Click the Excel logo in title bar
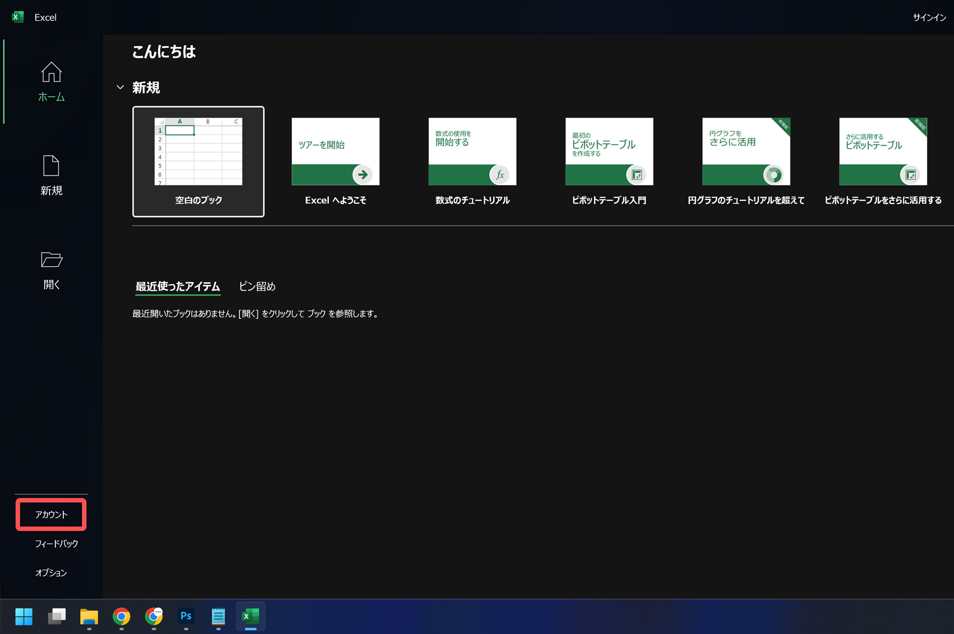Viewport: 954px width, 634px height. 18,17
